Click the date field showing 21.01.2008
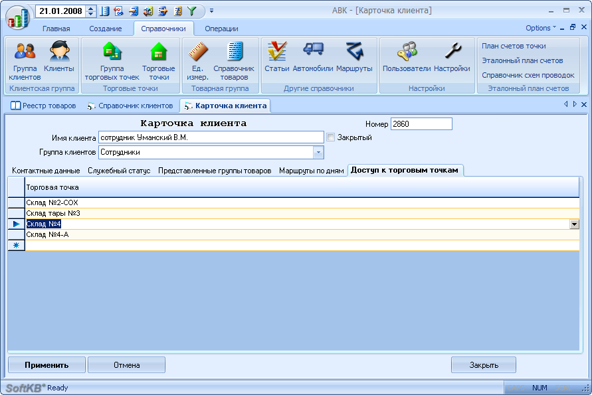592x395 pixels. click(x=60, y=11)
